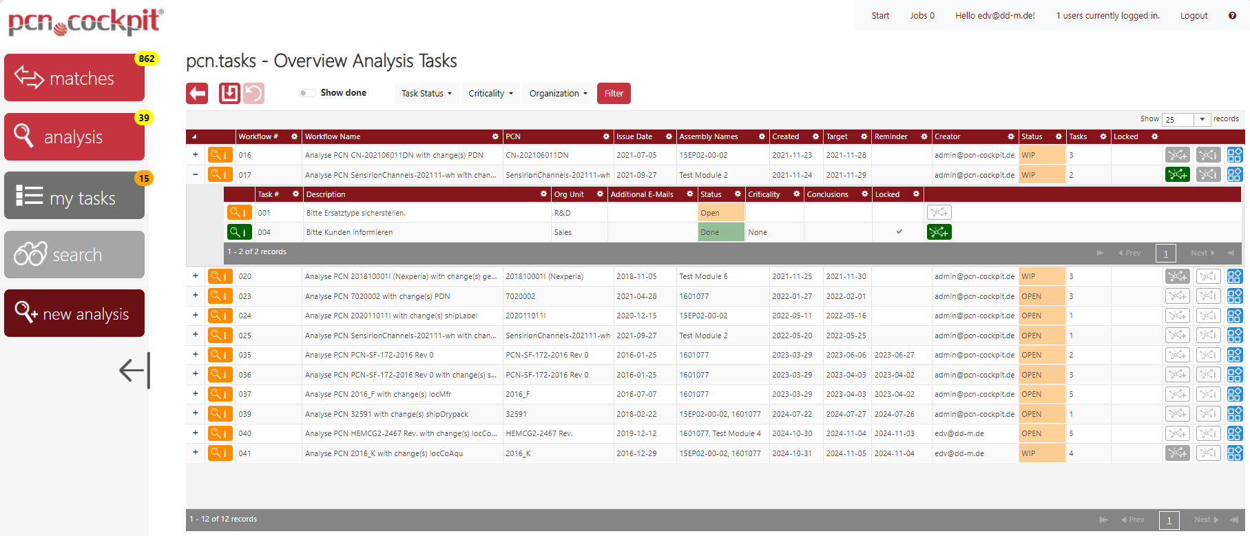Screen dimensions: 1250x536
Task: Open the matches sidebar menu
Action: [74, 78]
